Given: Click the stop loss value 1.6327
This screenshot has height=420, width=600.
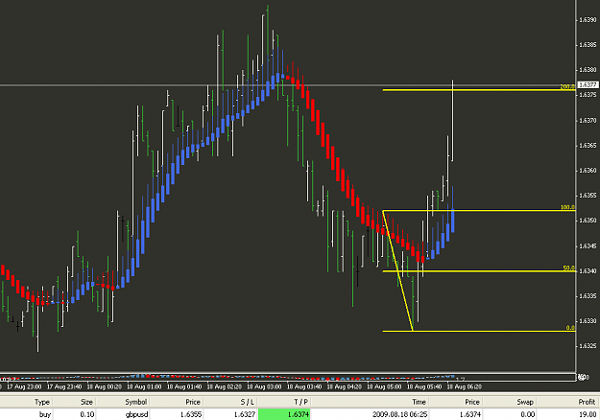Looking at the screenshot, I should 244,414.
